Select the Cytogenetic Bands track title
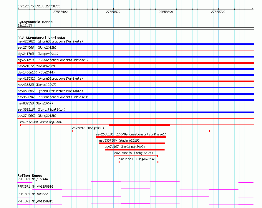This screenshot has height=208, width=262. tap(35, 22)
